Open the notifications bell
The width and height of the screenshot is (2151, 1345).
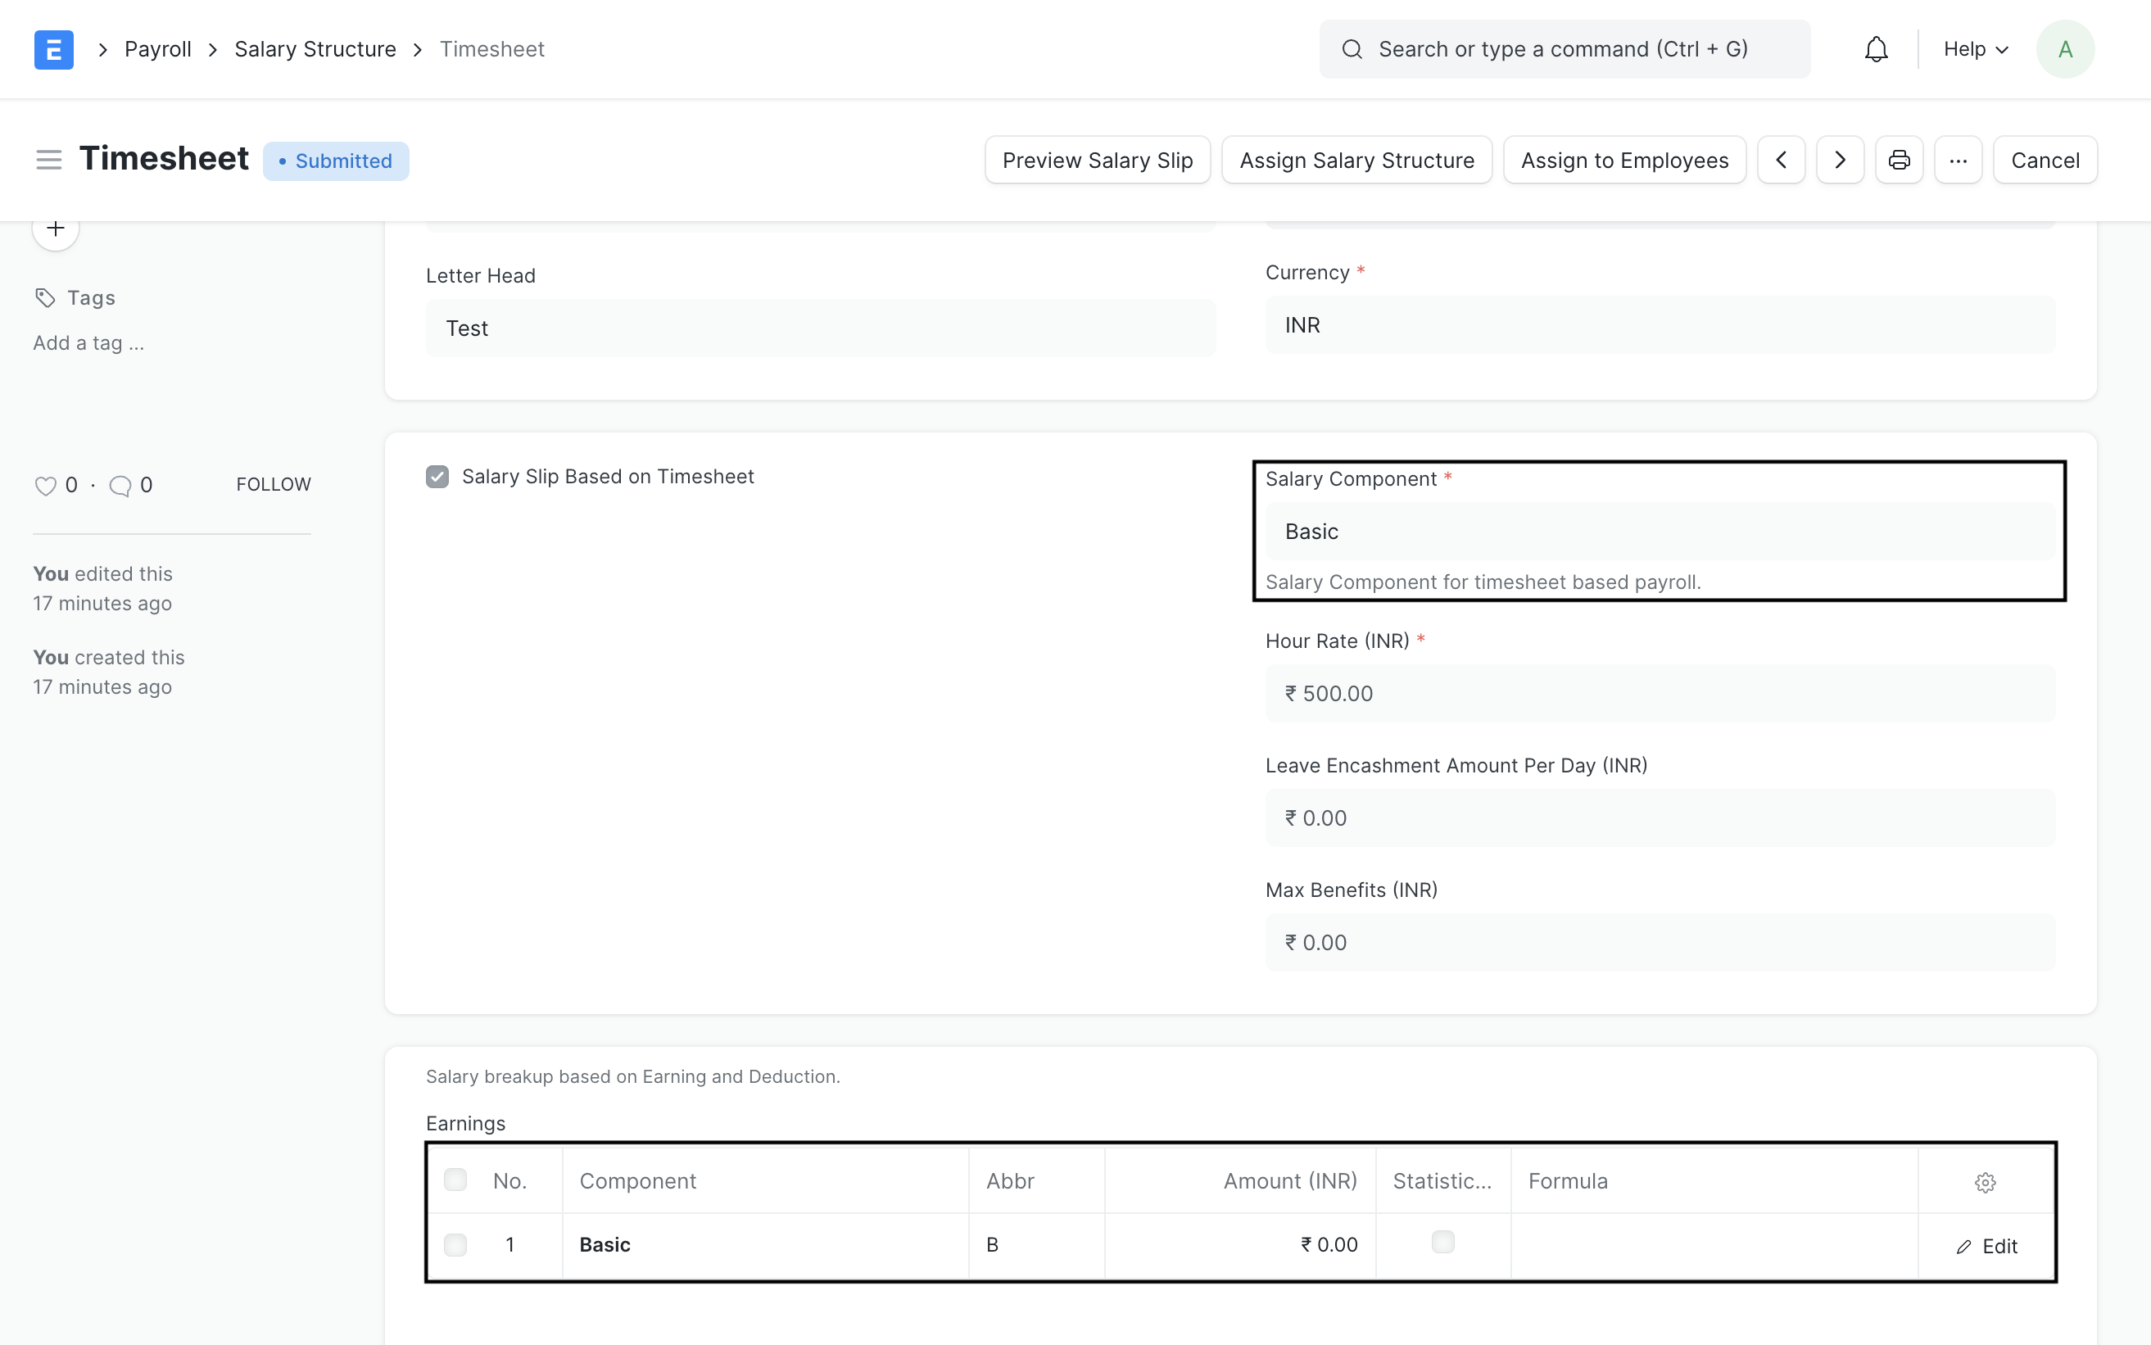1876,49
